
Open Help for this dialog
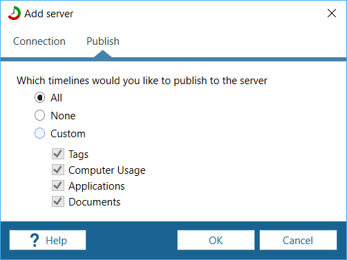tap(48, 240)
